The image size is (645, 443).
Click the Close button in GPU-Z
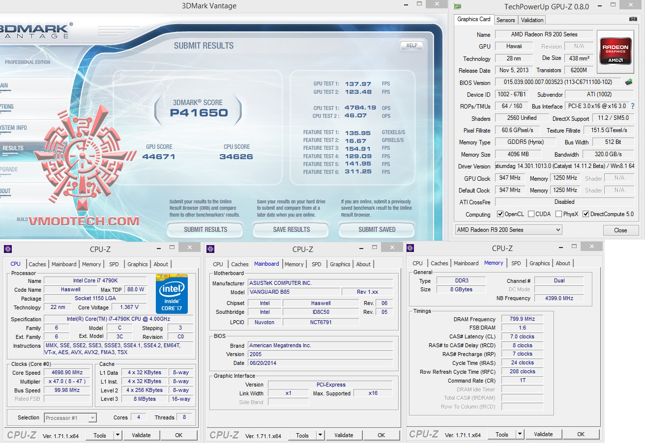click(620, 230)
